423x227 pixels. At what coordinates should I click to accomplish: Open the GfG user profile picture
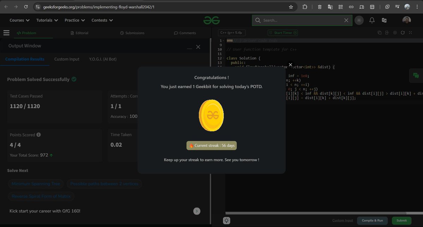(x=407, y=20)
